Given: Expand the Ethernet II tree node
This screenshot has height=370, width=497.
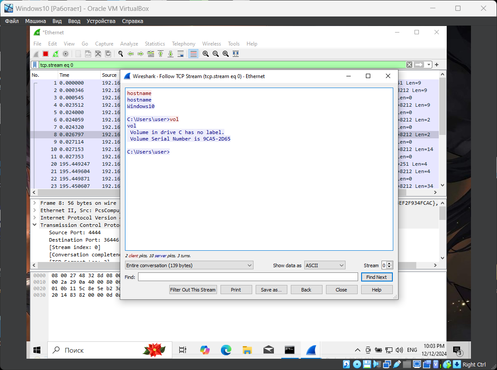Looking at the screenshot, I should pos(35,210).
